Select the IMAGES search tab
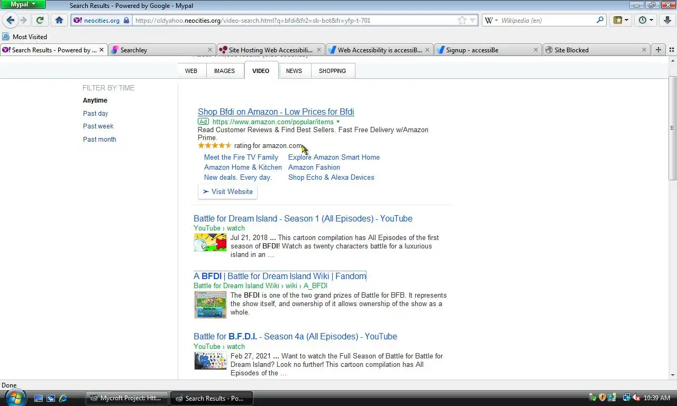The width and height of the screenshot is (677, 406). 224,71
